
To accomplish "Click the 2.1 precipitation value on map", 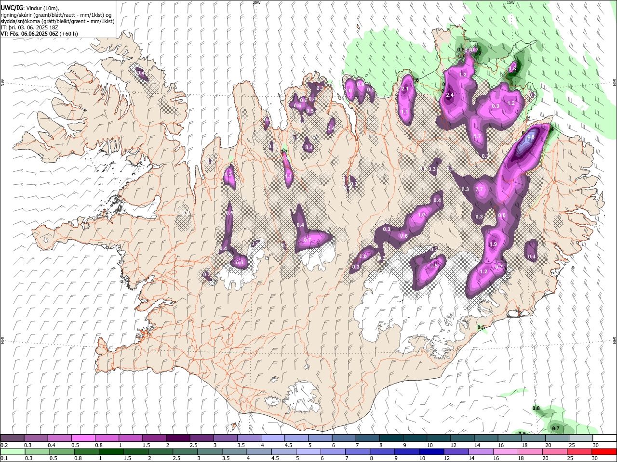I will coord(405,89).
